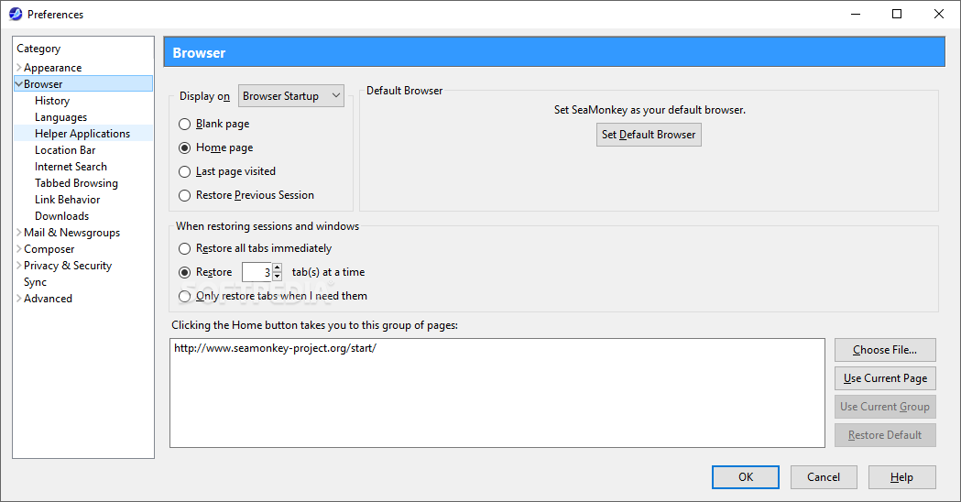The width and height of the screenshot is (961, 502).
Task: Select Tabbed Browsing category
Action: pyautogui.click(x=76, y=183)
